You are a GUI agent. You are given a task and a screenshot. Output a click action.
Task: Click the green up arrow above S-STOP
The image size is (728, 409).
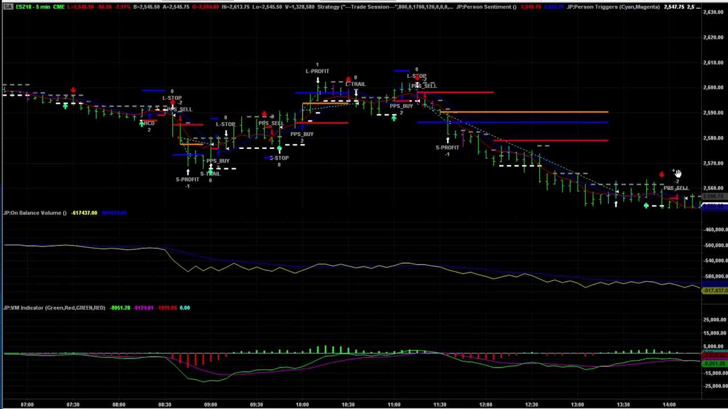click(279, 148)
